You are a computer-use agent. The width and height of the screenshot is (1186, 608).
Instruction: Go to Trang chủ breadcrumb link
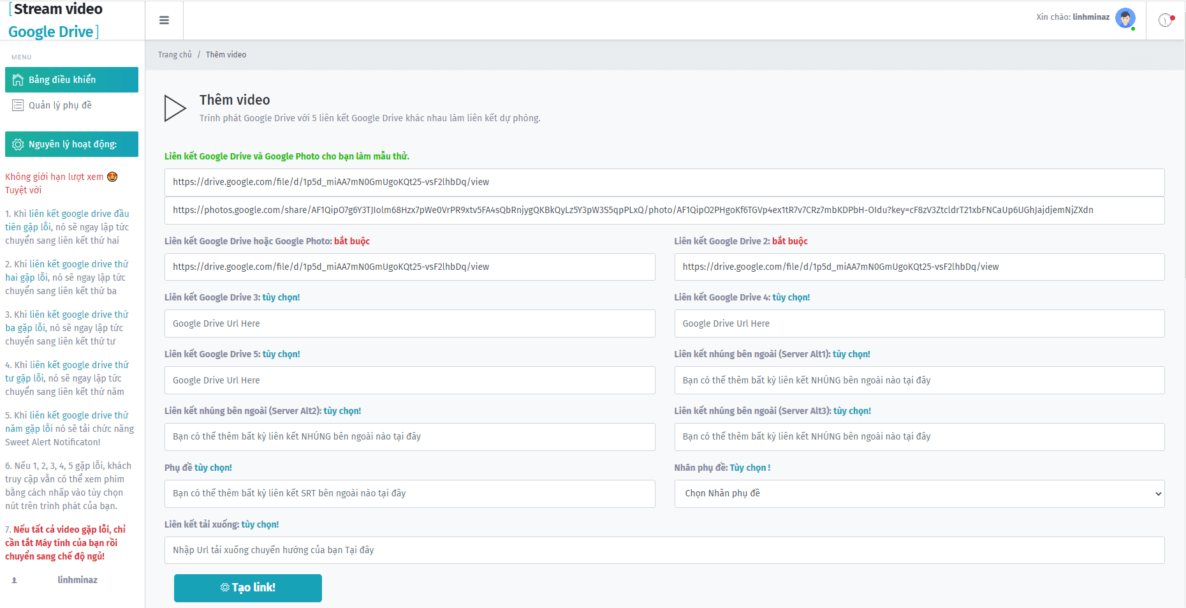click(175, 55)
